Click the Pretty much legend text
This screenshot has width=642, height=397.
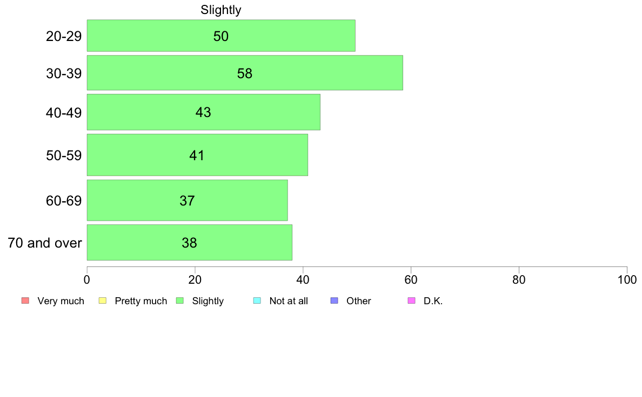point(141,301)
